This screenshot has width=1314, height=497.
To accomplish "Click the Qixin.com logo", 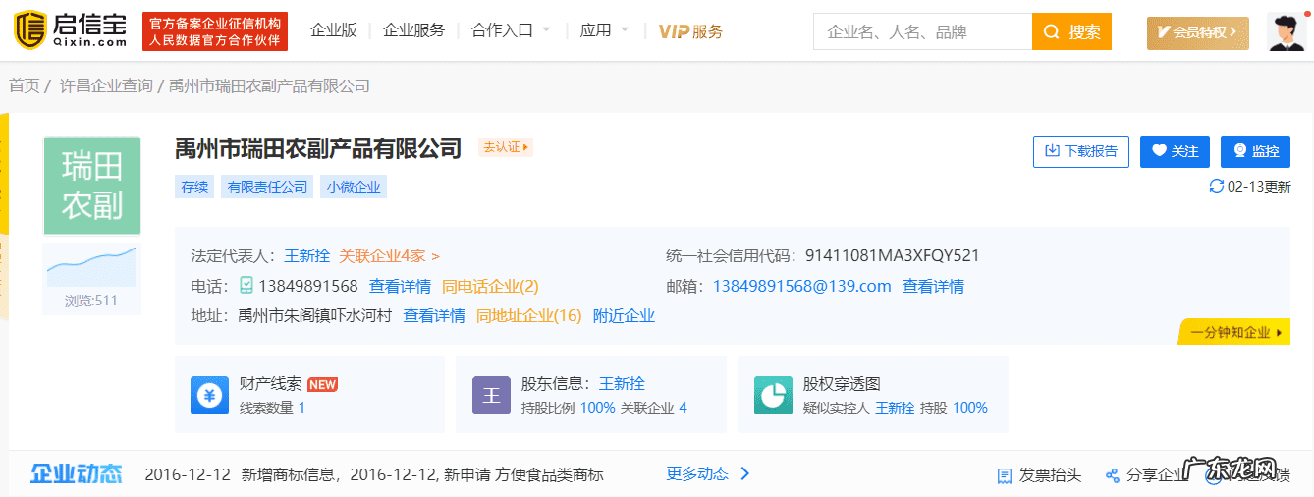I will [x=70, y=30].
